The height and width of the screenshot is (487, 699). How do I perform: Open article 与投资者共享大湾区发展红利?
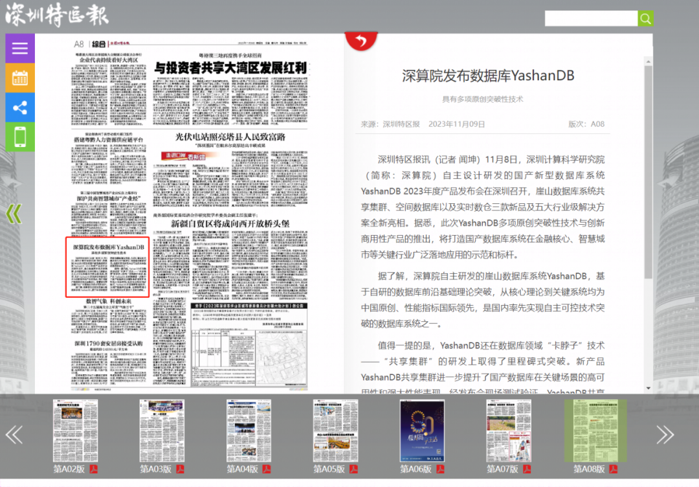230,68
